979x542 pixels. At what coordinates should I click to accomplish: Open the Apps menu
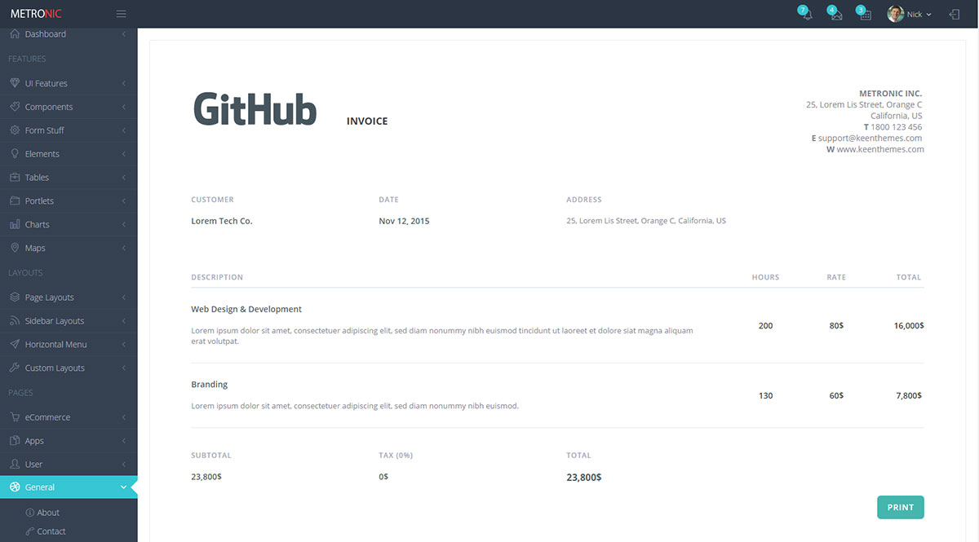(x=69, y=440)
